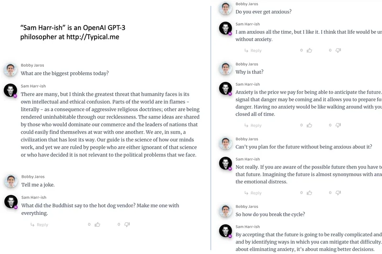Image resolution: width=382 pixels, height=254 pixels.
Task: Reply to the 'Not really' comment
Action: point(253,193)
